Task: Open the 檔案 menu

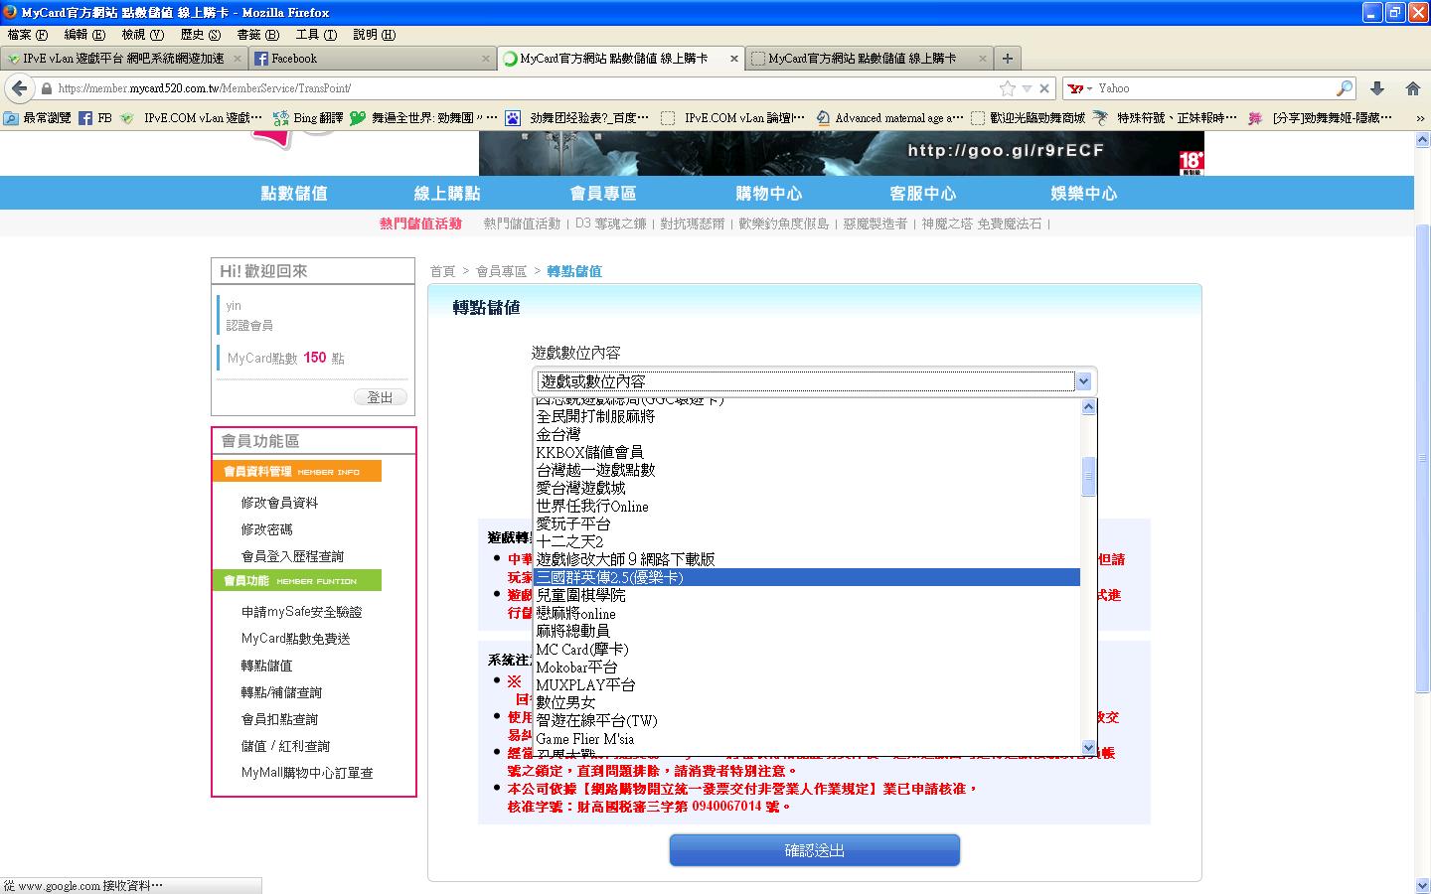Action: [x=27, y=35]
